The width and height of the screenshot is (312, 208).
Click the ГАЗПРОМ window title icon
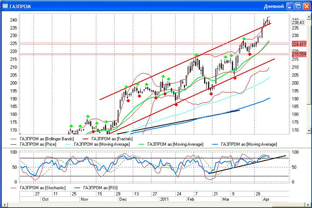tap(5, 6)
